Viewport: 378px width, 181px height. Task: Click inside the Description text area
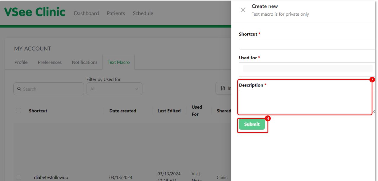[x=305, y=101]
